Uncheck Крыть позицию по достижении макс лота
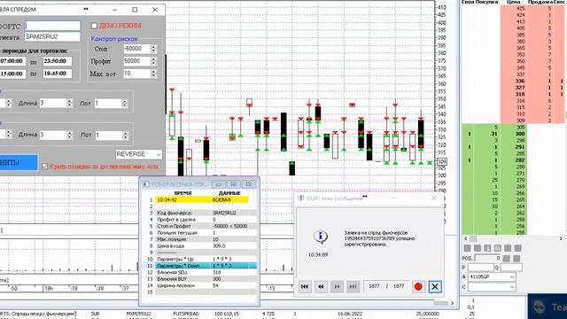The image size is (567, 319). (45, 167)
